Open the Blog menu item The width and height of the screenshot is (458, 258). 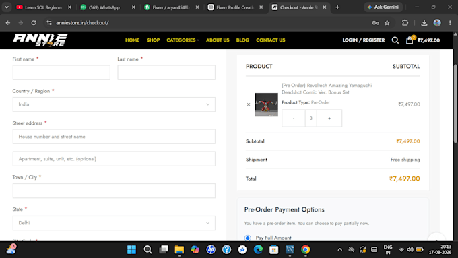[242, 40]
